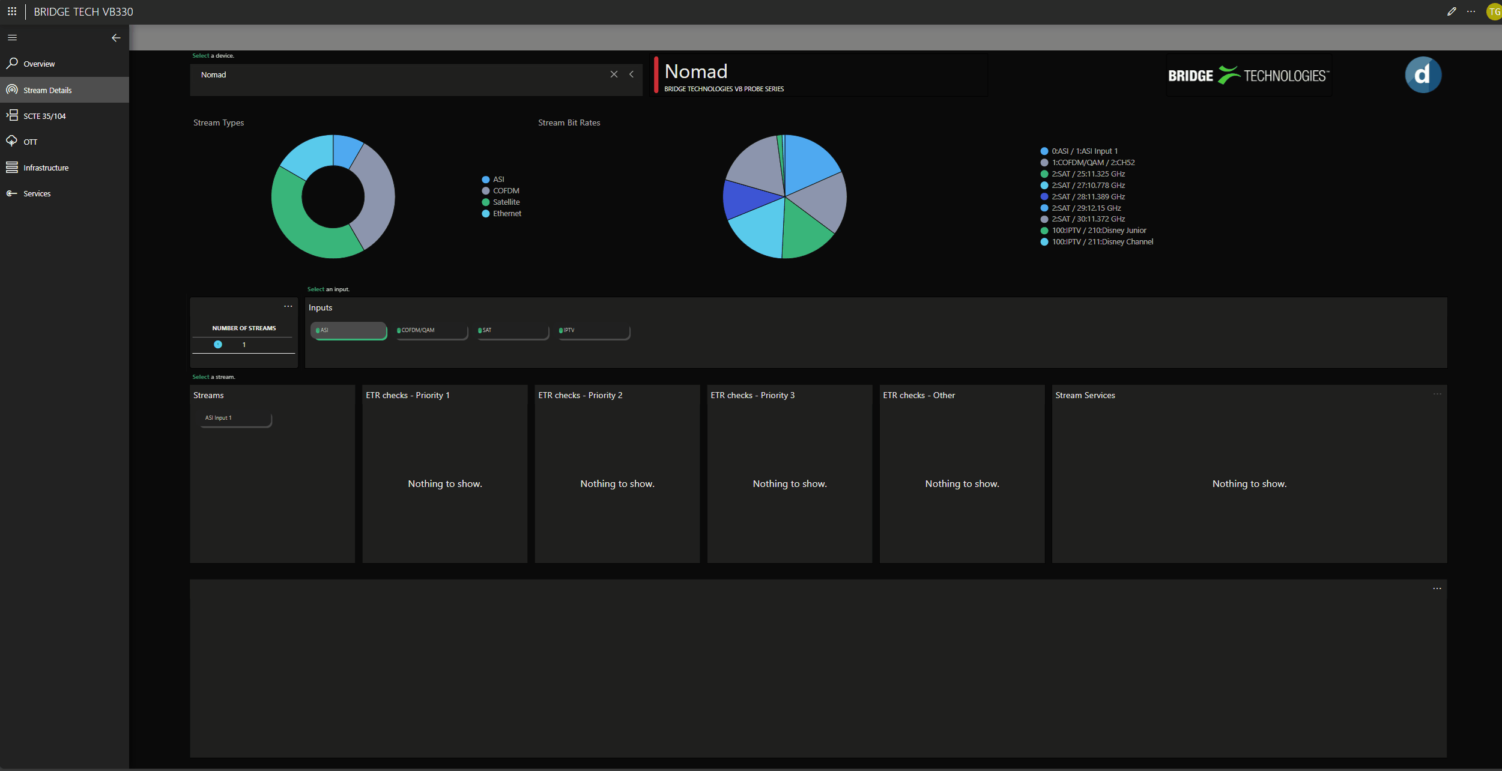Toggle COFDM in Stream Types legend

tap(500, 191)
